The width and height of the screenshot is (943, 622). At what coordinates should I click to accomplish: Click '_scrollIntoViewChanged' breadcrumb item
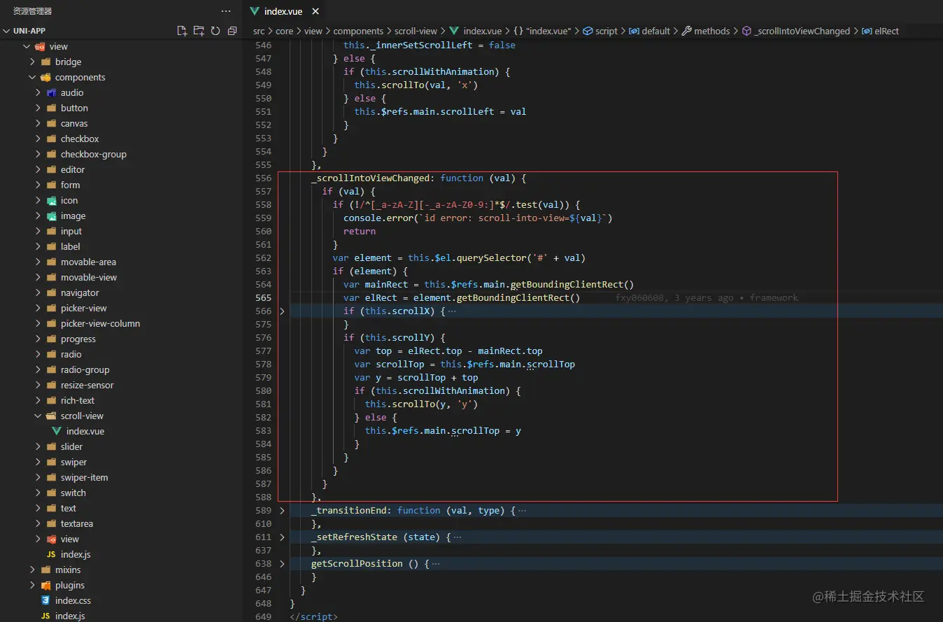pyautogui.click(x=802, y=31)
